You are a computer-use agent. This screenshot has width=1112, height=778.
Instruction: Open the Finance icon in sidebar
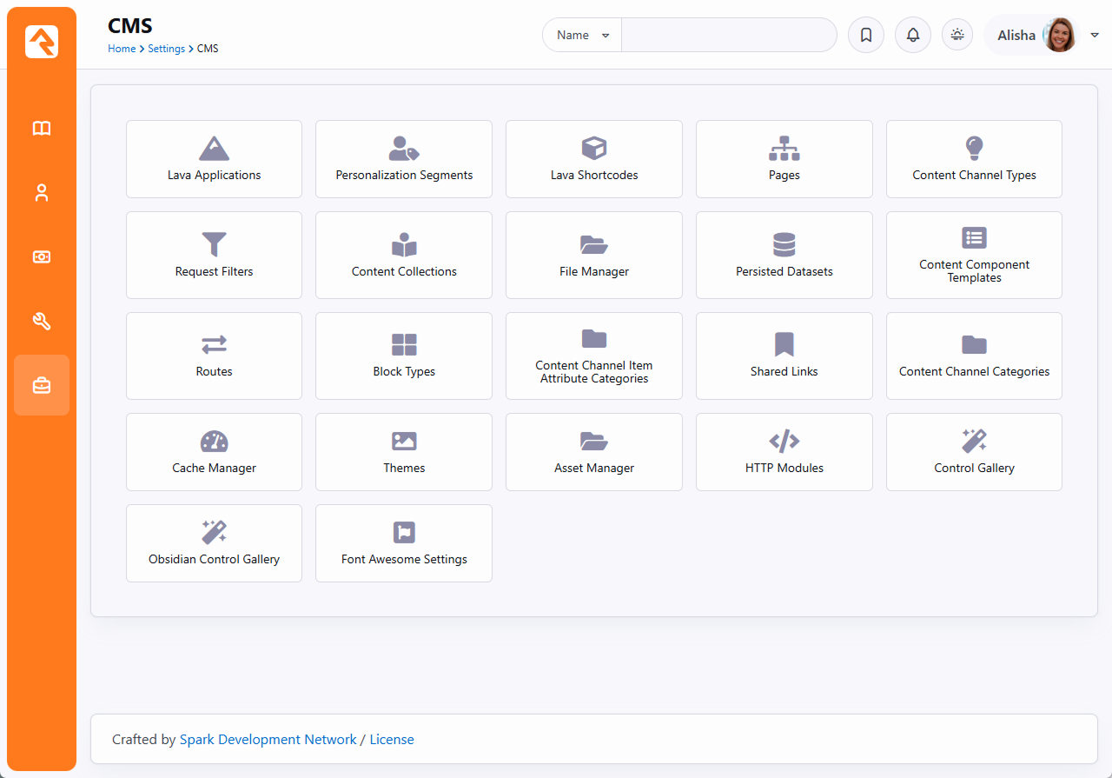click(x=42, y=257)
